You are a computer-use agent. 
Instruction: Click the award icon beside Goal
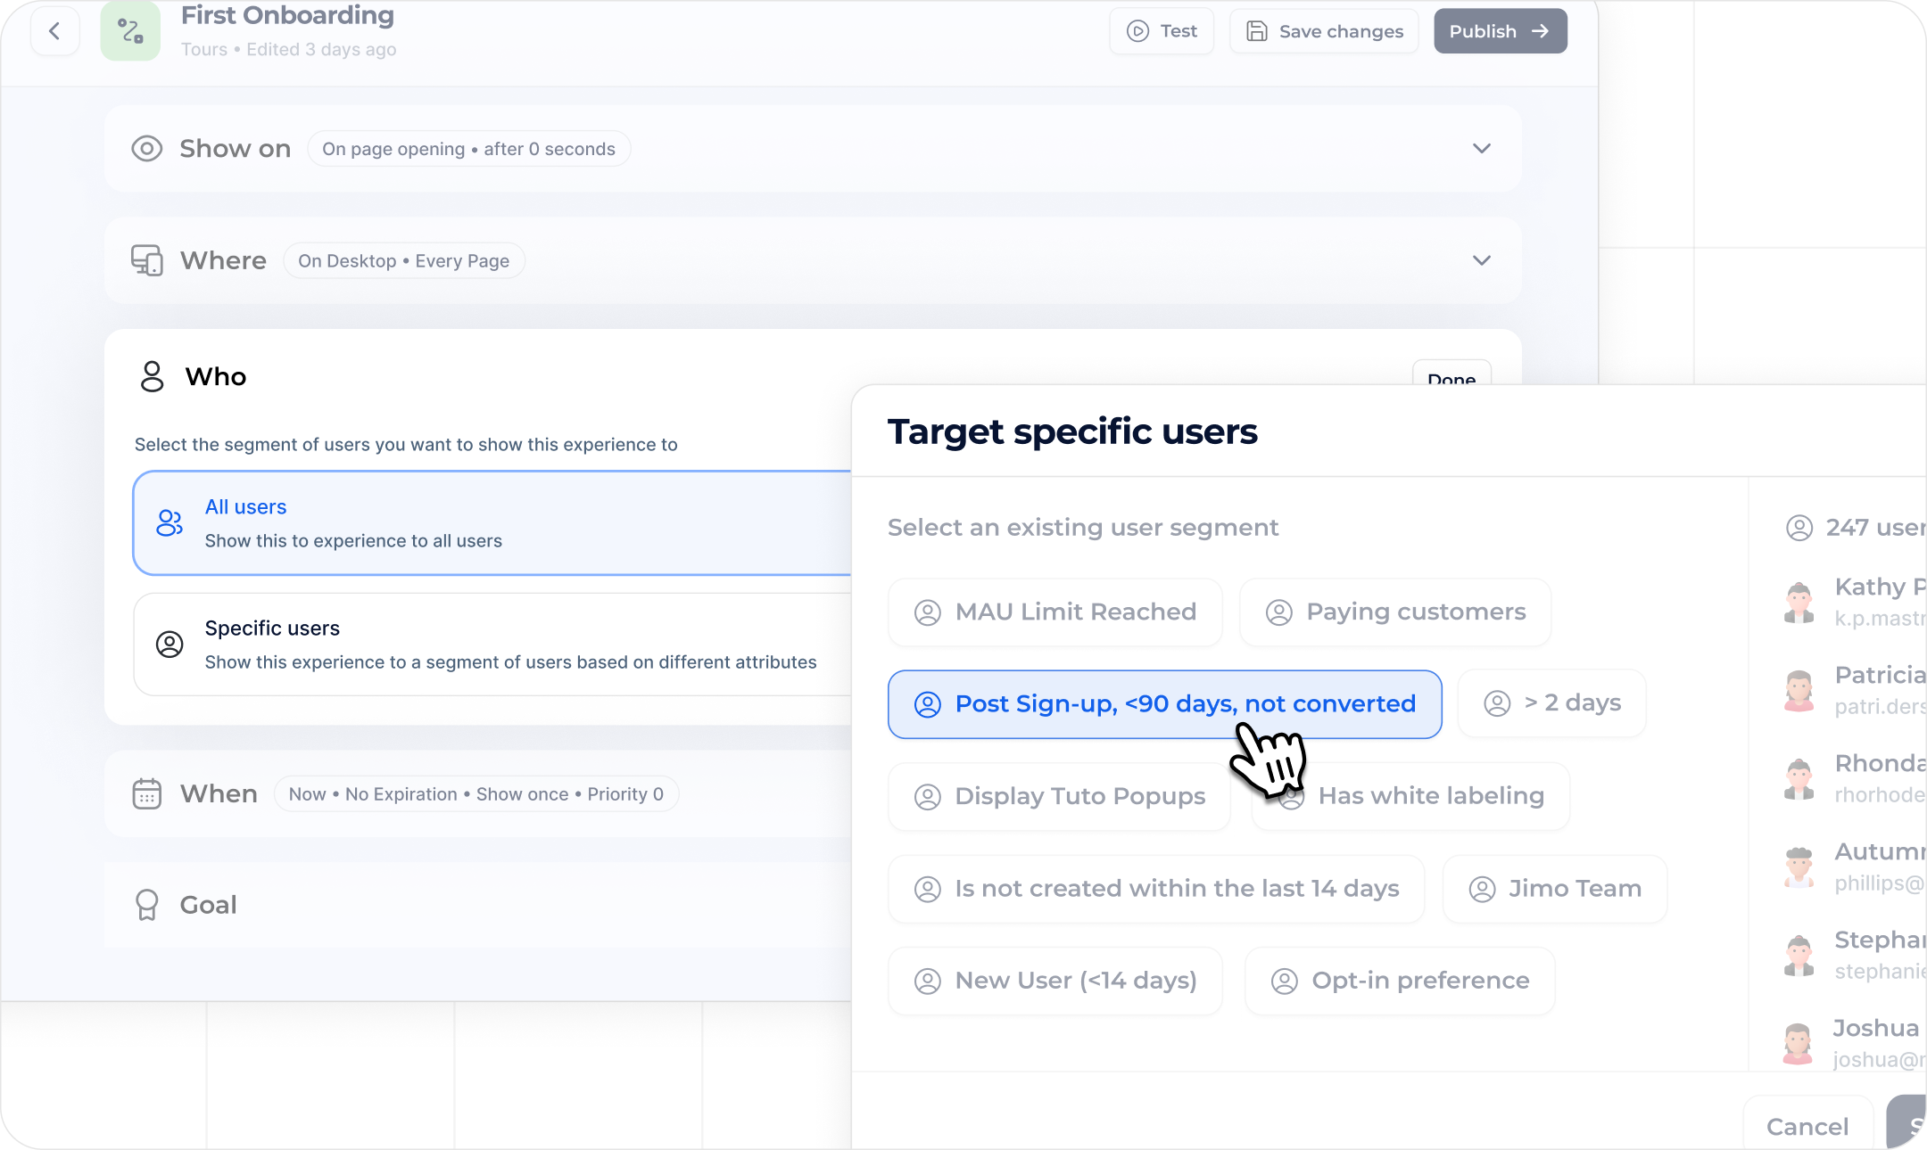click(146, 905)
